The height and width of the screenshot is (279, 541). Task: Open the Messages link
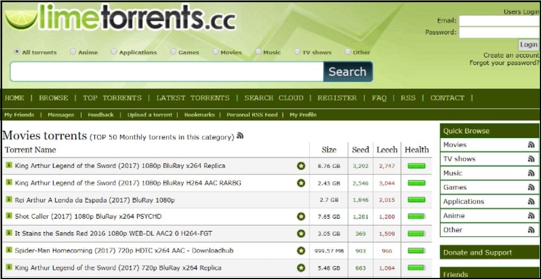coord(61,115)
